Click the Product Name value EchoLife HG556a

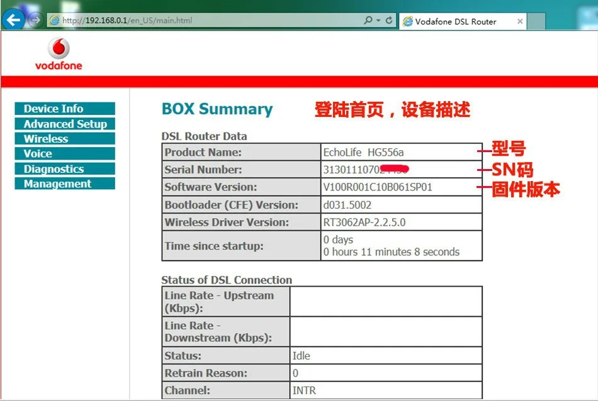tap(363, 152)
